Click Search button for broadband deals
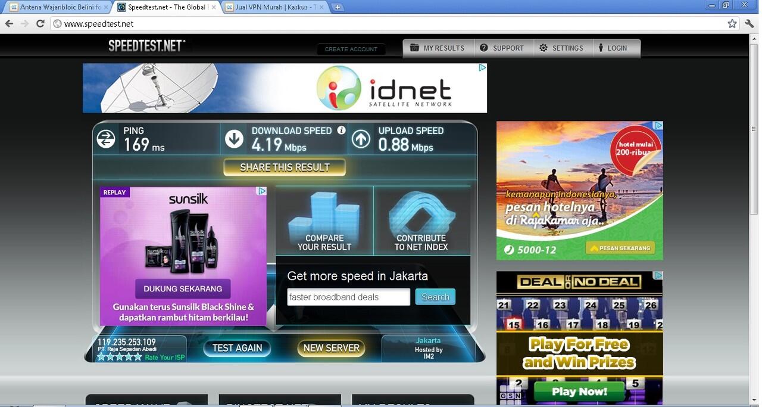The width and height of the screenshot is (762, 407). 435,297
